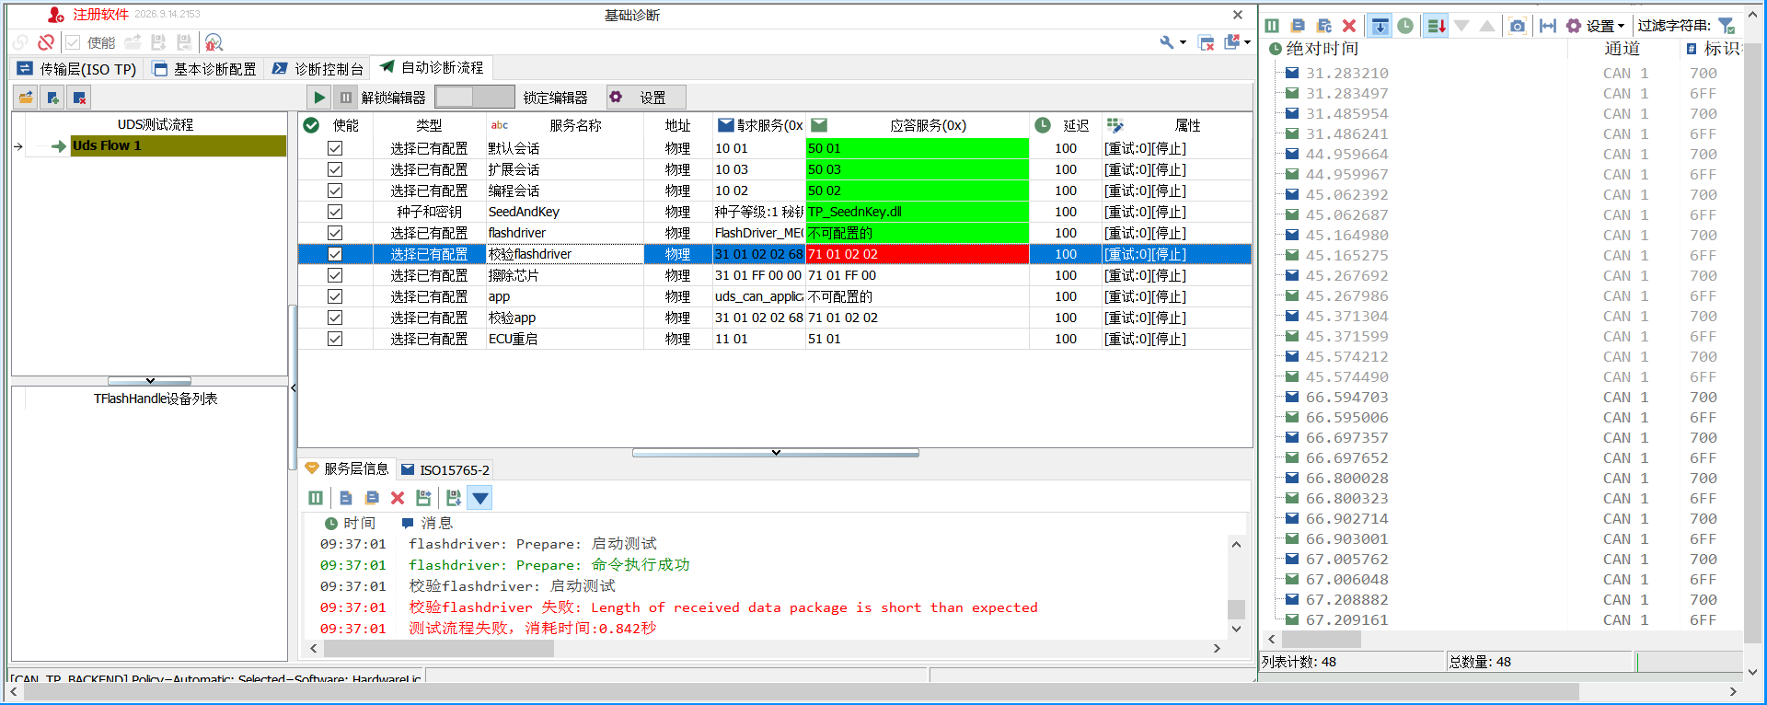Uncheck the SeedAndKey row checkbox
The image size is (1767, 705).
click(335, 212)
